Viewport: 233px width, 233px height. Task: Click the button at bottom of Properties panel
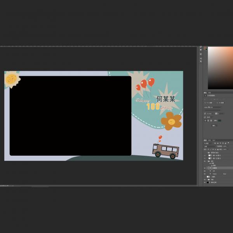click(x=214, y=125)
